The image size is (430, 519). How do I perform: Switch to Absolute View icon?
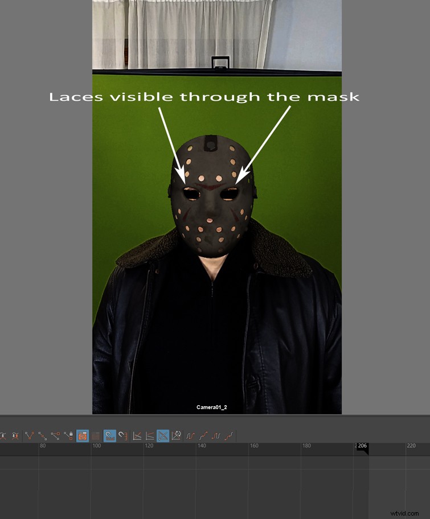coord(137,436)
